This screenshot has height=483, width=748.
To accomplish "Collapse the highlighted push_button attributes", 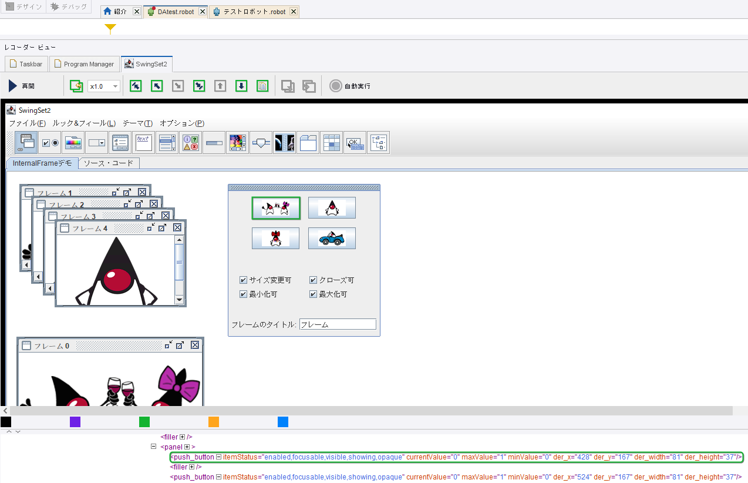I will 218,457.
